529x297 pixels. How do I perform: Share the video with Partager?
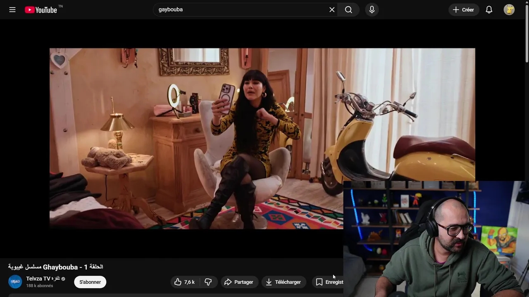(239, 282)
